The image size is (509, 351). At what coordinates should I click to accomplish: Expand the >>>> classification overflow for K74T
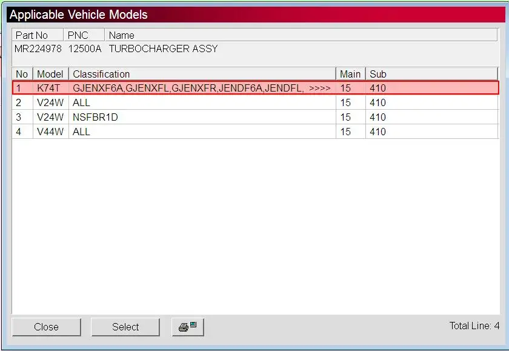click(320, 88)
